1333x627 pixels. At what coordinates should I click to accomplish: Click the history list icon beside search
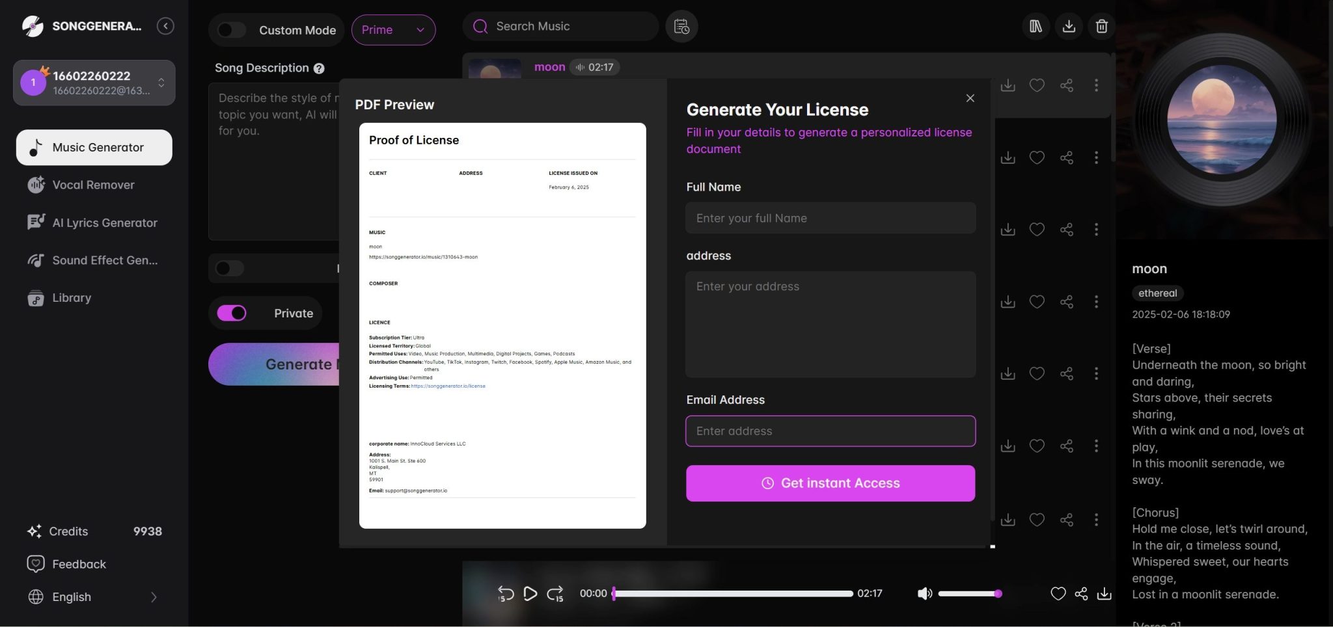click(x=681, y=27)
